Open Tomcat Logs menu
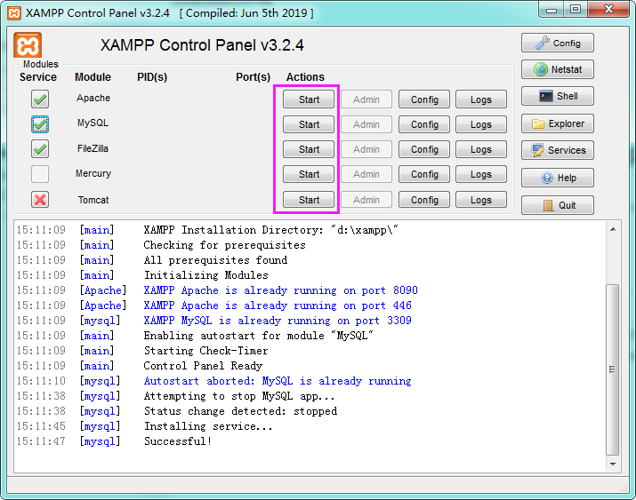This screenshot has height=500, width=636. 481,200
